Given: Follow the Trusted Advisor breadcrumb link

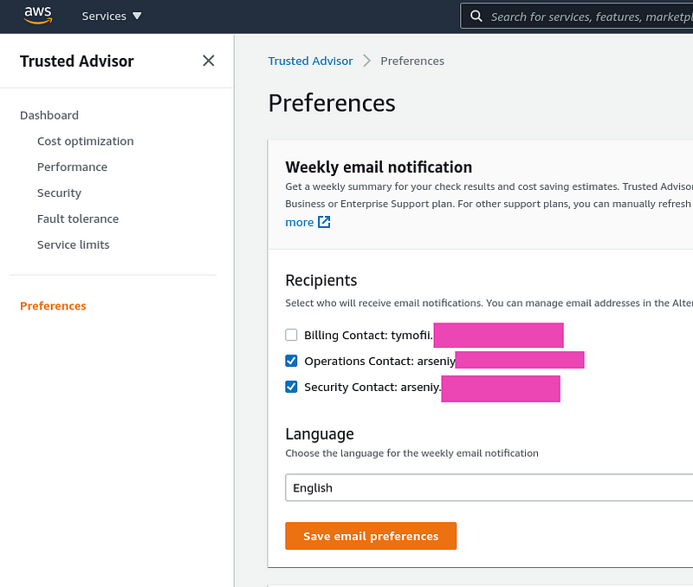Looking at the screenshot, I should click(x=310, y=61).
